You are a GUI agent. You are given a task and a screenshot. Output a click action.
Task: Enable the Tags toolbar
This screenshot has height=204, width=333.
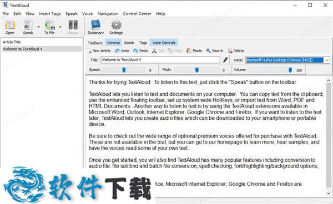[143, 43]
